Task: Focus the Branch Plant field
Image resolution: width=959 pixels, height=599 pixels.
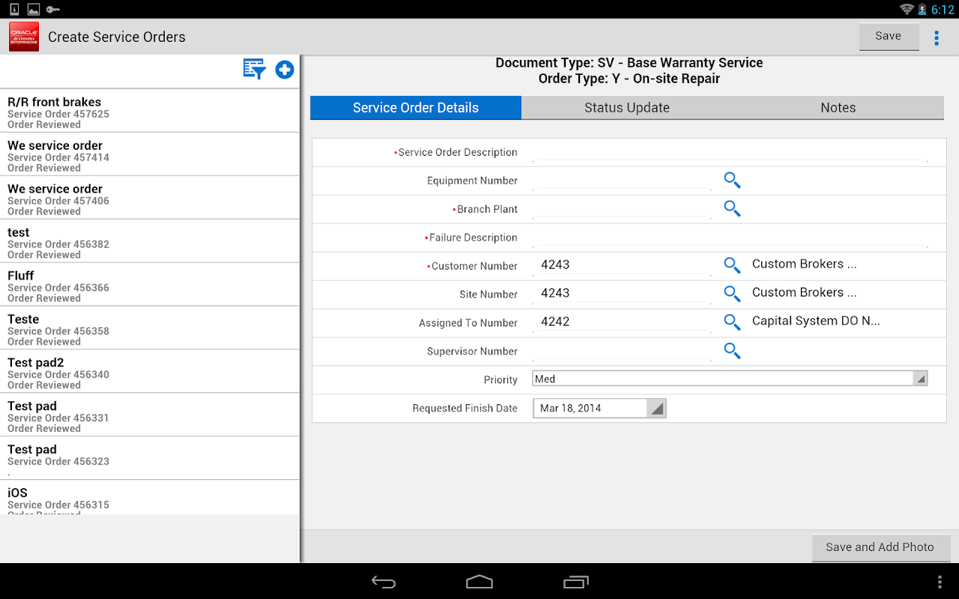Action: (622, 209)
